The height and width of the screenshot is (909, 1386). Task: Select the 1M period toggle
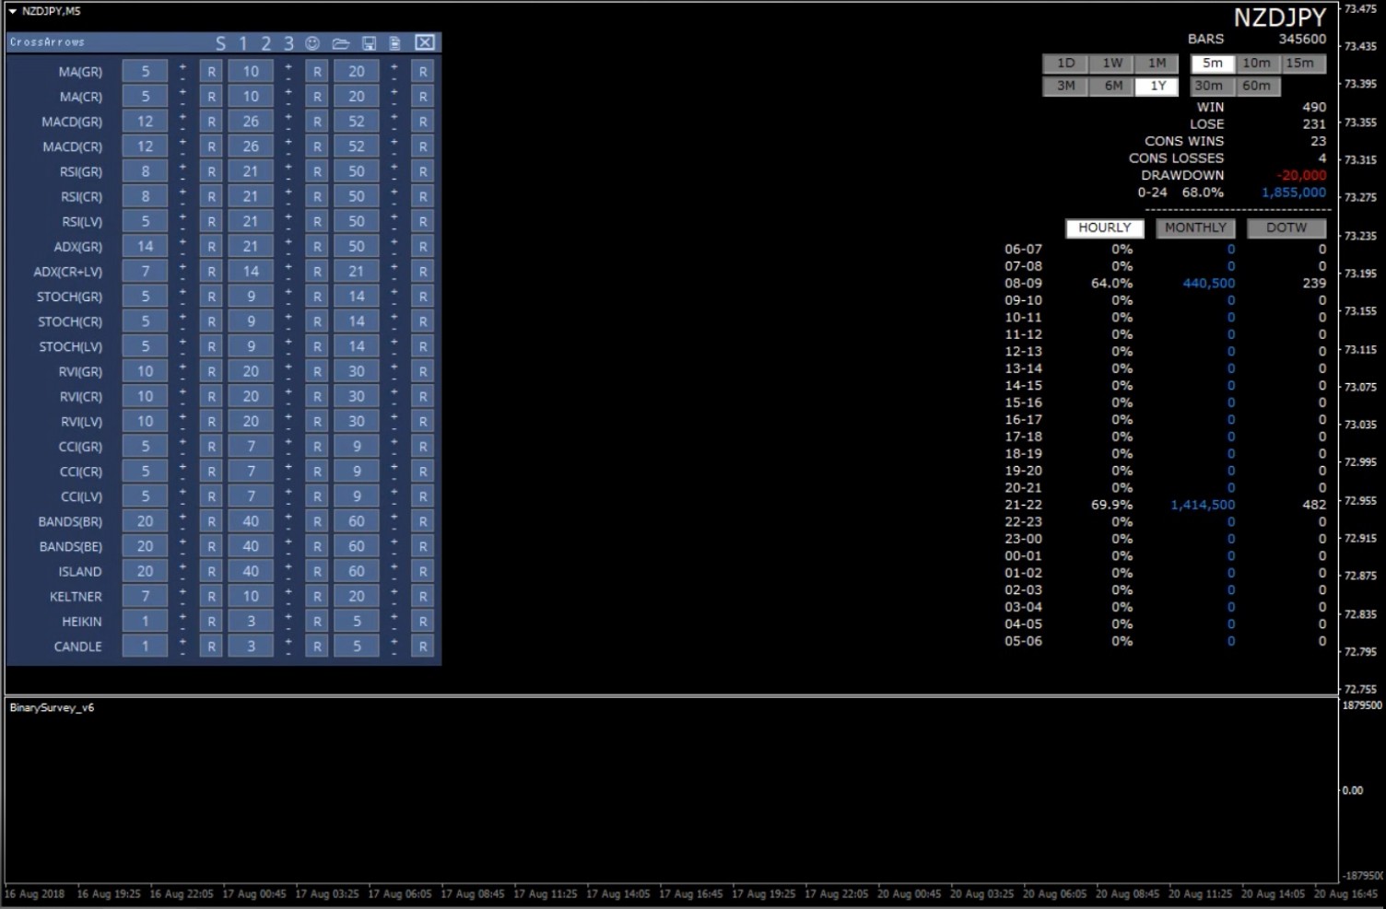(x=1157, y=64)
